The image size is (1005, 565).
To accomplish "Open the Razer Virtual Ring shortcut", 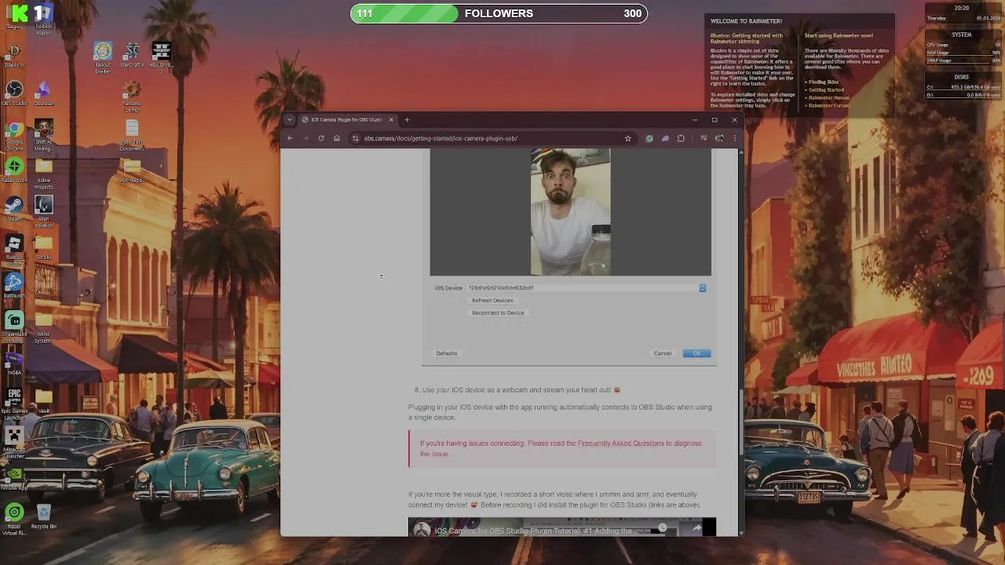I will [14, 519].
